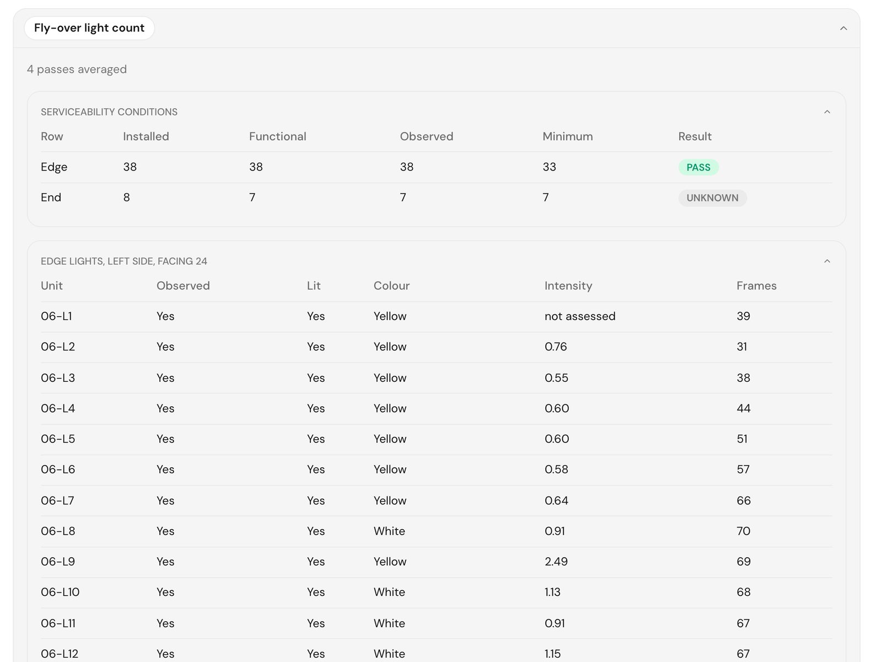Select unit 06-L5 row label

pyautogui.click(x=58, y=439)
